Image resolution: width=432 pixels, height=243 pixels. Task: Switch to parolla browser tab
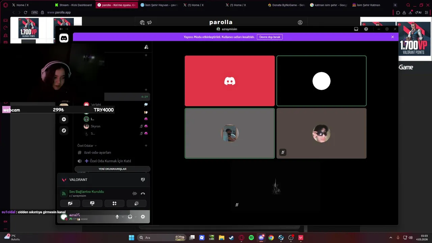116,5
